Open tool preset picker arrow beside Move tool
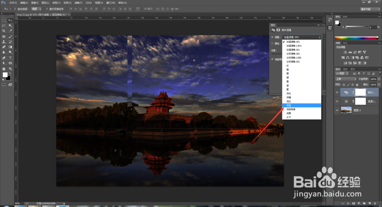Screen dimensions: 382x207 tap(10, 9)
